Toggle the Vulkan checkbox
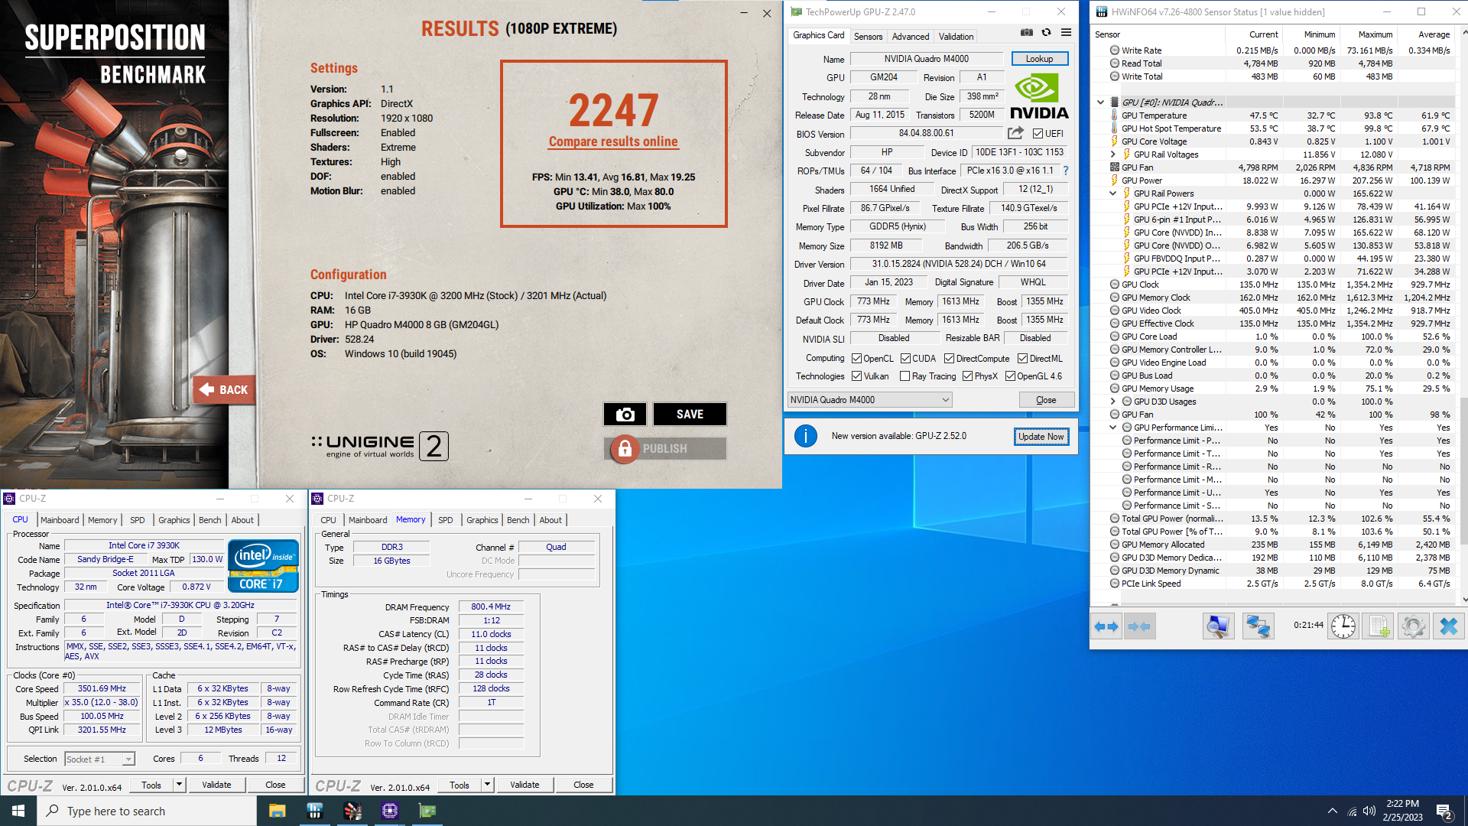This screenshot has width=1468, height=826. (x=856, y=376)
